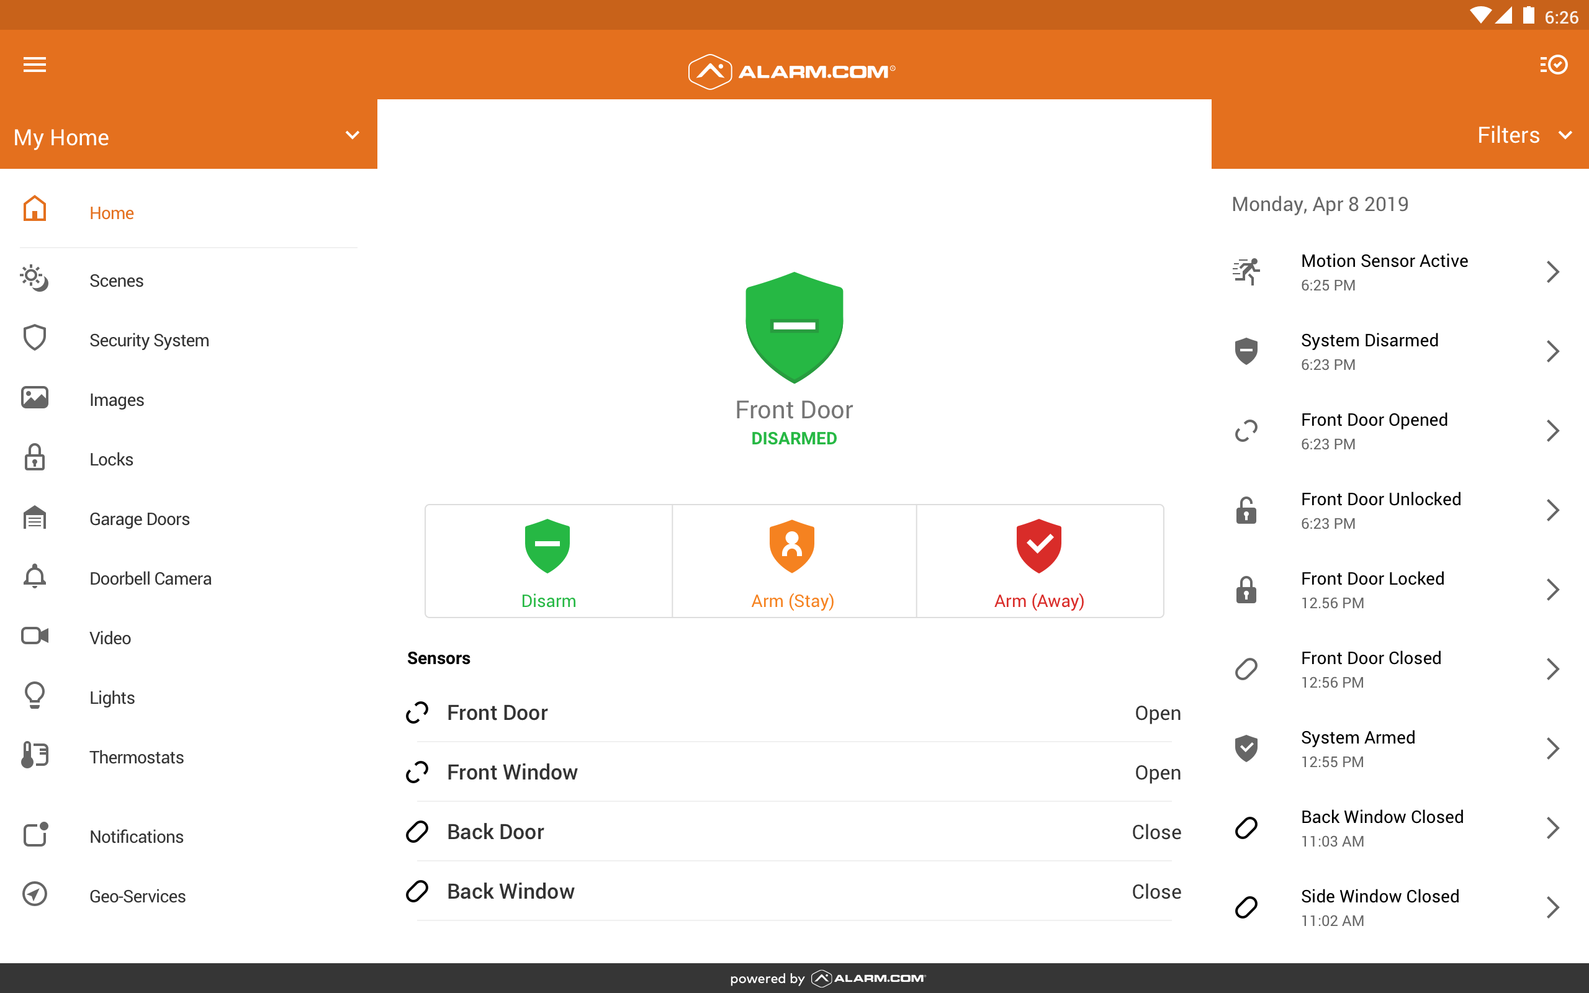View the System Armed 12:55 PM event
Image resolution: width=1589 pixels, height=993 pixels.
[1398, 748]
